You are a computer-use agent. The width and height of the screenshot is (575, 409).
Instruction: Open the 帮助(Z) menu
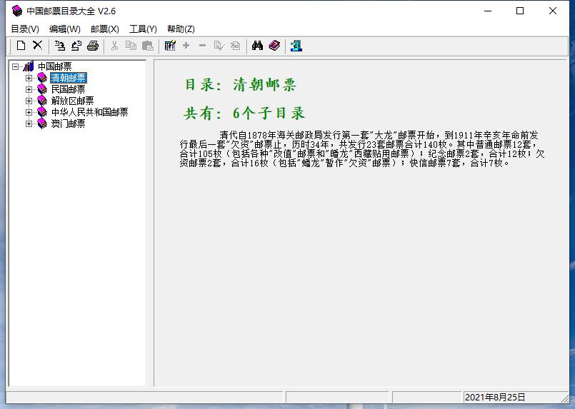[181, 29]
